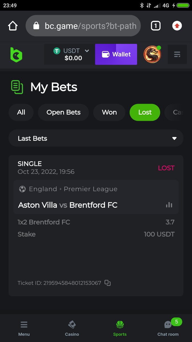
Task: Open Chat room with 5 notifications
Action: pyautogui.click(x=168, y=328)
